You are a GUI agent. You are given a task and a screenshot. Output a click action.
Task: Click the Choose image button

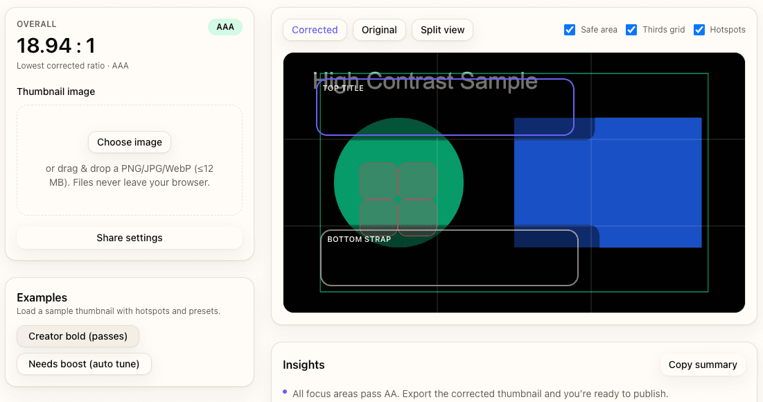click(x=129, y=142)
